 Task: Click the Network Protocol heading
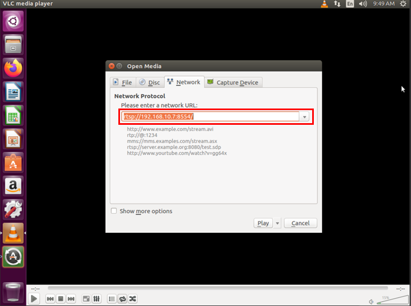click(140, 96)
